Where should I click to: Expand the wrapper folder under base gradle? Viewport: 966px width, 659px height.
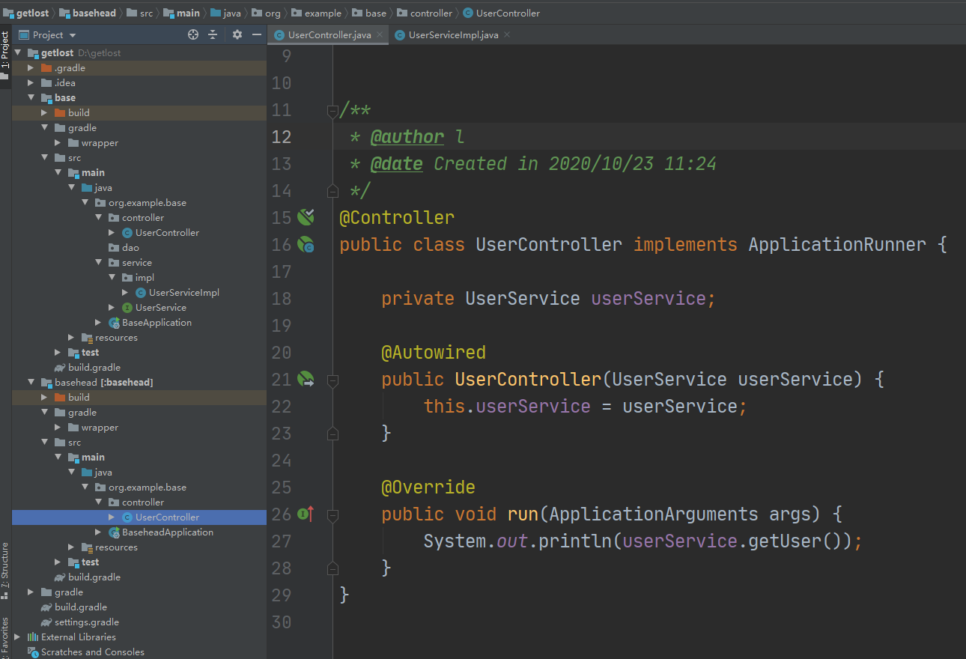point(58,143)
